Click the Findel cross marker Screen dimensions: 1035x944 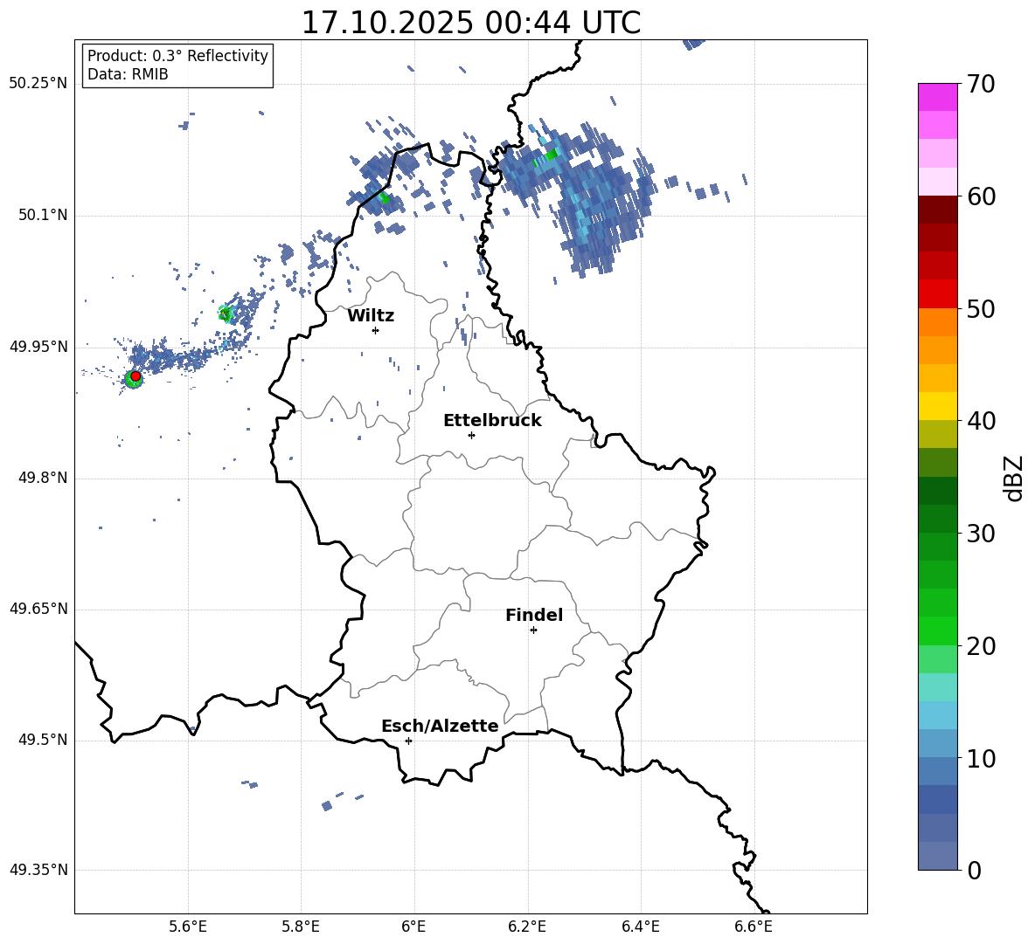(533, 630)
